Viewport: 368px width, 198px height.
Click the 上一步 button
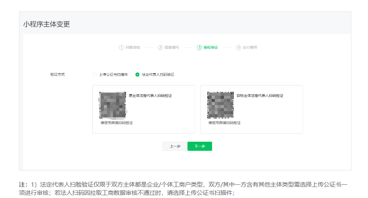pyautogui.click(x=175, y=146)
